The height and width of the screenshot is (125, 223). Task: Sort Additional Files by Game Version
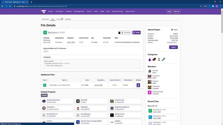(x=115, y=80)
